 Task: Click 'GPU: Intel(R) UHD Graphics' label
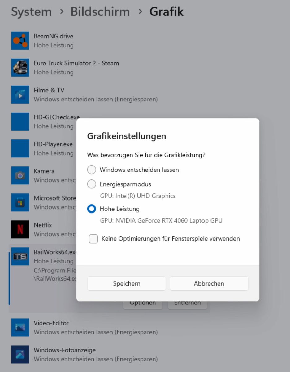tap(138, 196)
